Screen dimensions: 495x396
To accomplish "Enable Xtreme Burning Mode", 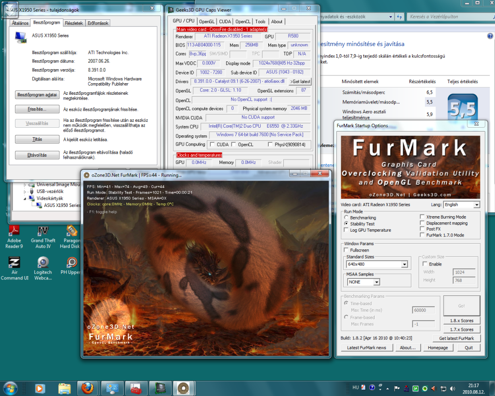I will click(422, 217).
